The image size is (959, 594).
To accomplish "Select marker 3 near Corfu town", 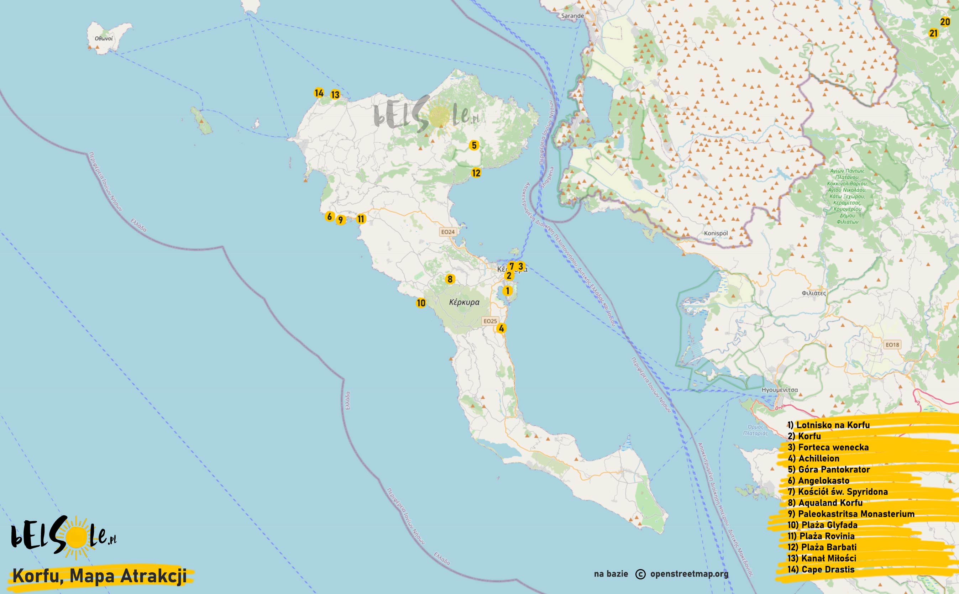I will tap(520, 266).
